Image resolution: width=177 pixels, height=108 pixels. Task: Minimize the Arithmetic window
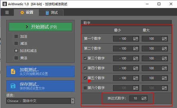pyautogui.click(x=147, y=4)
